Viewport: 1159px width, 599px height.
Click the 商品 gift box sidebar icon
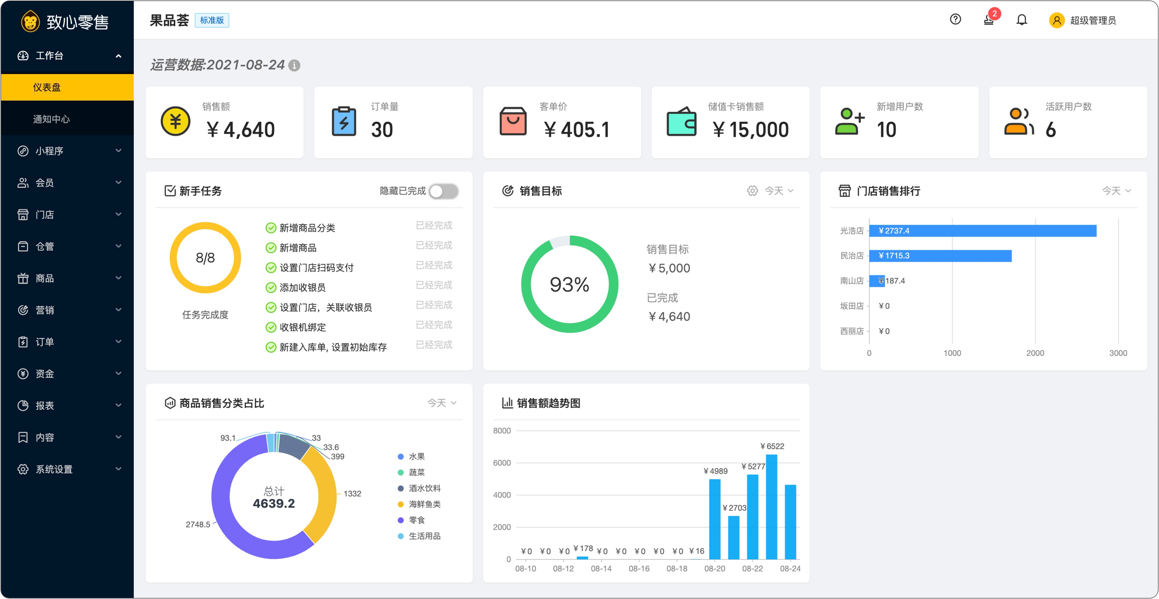pyautogui.click(x=23, y=278)
